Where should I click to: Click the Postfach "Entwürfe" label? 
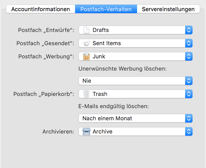coord(46,30)
